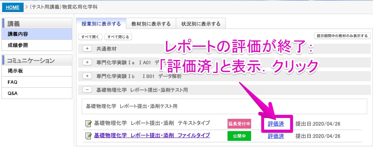The width and height of the screenshot is (373, 147).
Task: Switch to 教材別に表示する tab
Action: point(151,24)
